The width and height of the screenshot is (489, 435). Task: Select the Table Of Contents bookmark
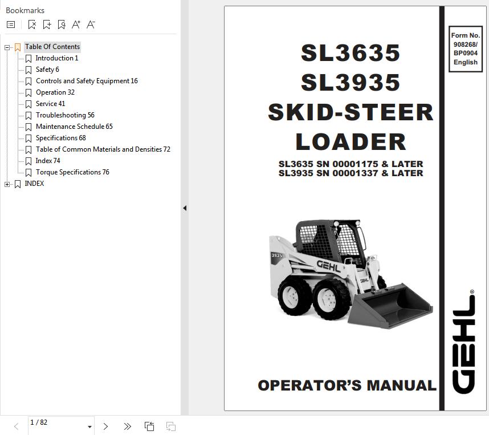pyautogui.click(x=52, y=47)
